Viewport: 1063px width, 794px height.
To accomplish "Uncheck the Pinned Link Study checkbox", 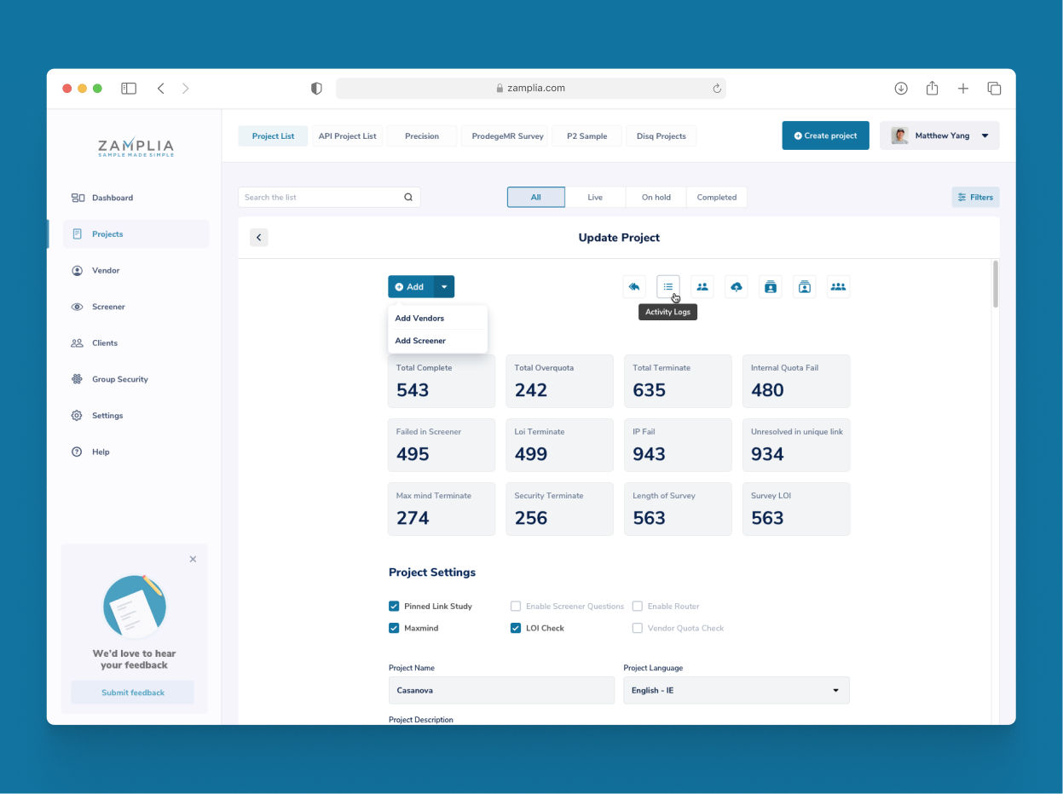I will (394, 607).
